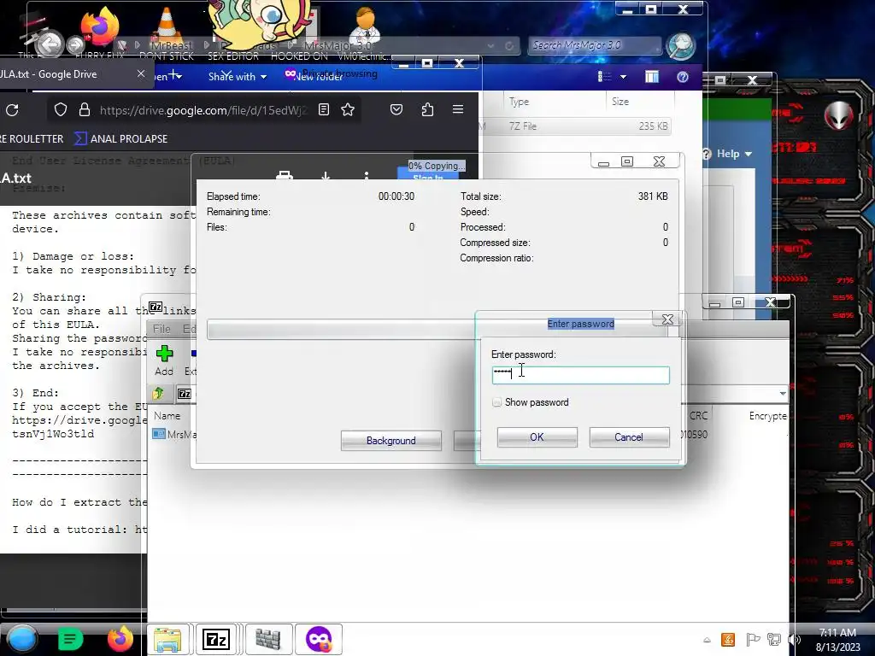Click the 7-Zip up-folder arrow icon
875x656 pixels.
(x=158, y=393)
